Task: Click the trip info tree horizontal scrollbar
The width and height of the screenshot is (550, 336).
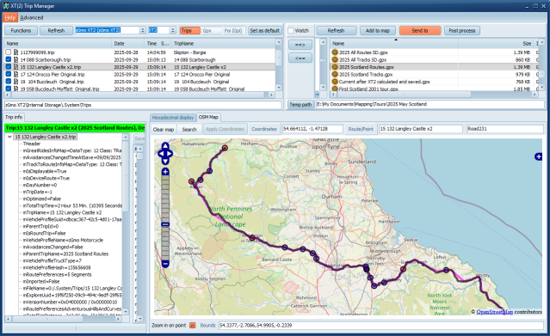Action: pos(63,319)
